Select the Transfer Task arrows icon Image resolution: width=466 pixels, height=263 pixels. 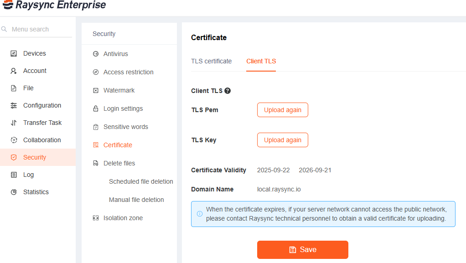[x=14, y=123]
